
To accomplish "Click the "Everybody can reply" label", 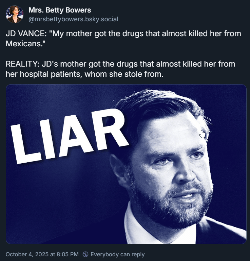I will tap(117, 254).
